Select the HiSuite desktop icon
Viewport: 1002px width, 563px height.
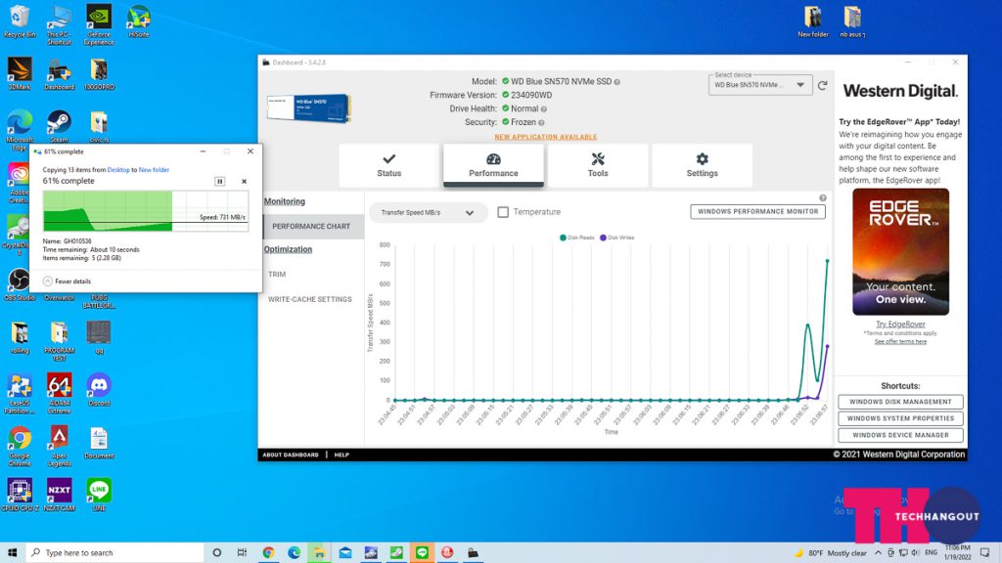tap(138, 22)
